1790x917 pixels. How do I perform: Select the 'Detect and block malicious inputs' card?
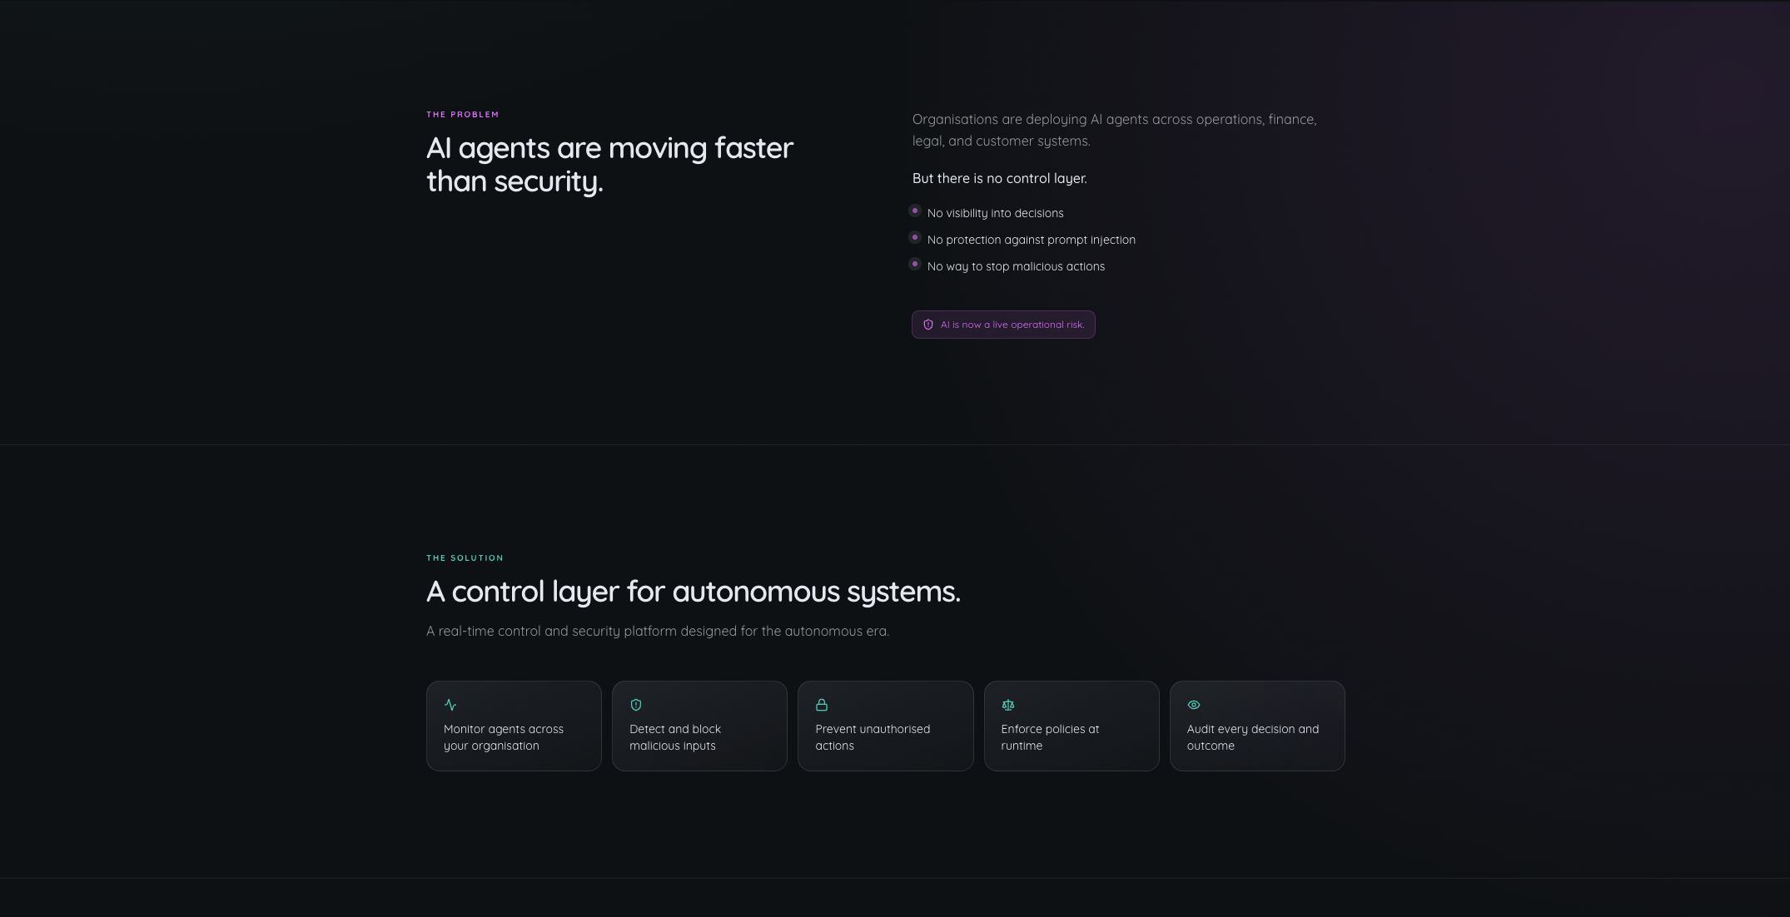[x=699, y=726]
